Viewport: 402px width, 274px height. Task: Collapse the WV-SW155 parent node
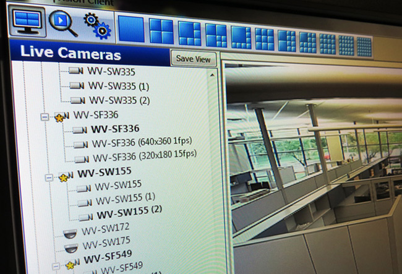[49, 178]
